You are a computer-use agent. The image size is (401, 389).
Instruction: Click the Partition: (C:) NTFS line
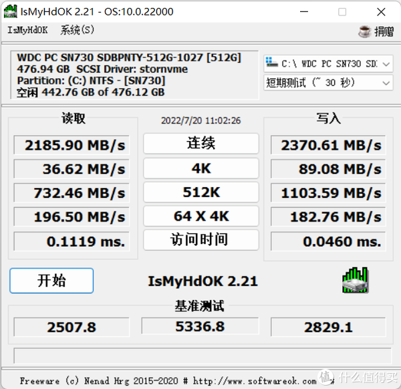click(x=91, y=81)
